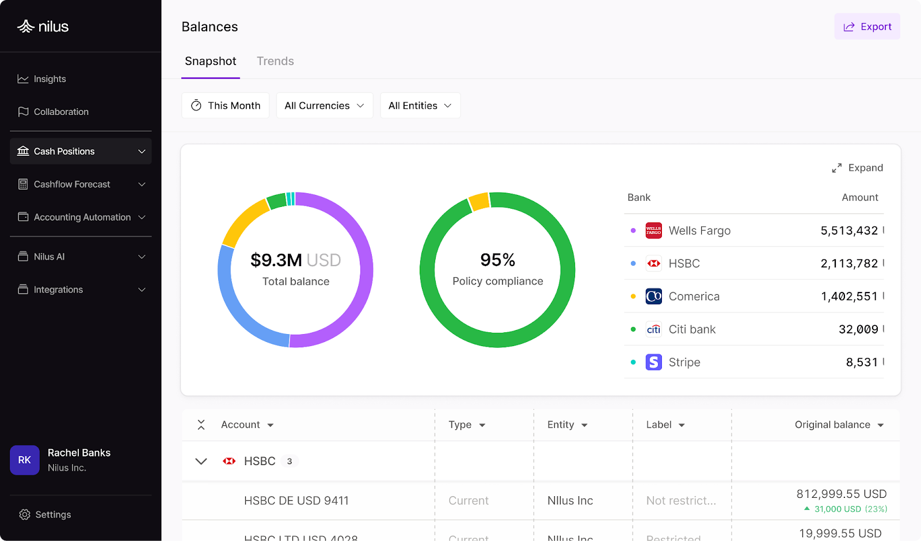Click the RK user avatar
Screen dimensions: 921x541
point(25,460)
